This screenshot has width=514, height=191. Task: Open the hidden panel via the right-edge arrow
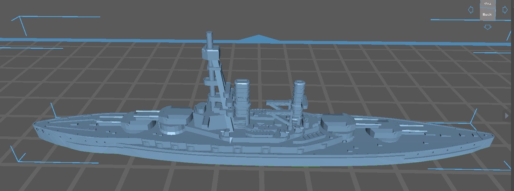[x=506, y=116]
